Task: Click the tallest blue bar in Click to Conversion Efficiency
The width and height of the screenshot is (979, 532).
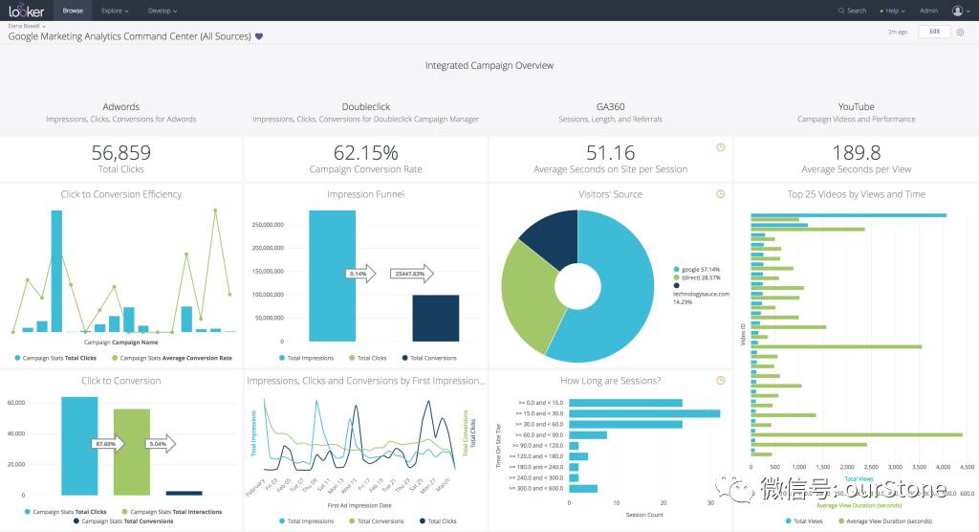Action: pos(56,271)
